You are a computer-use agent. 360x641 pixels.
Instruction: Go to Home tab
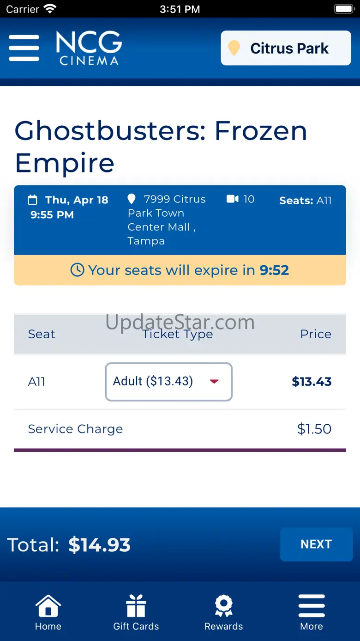(x=48, y=612)
